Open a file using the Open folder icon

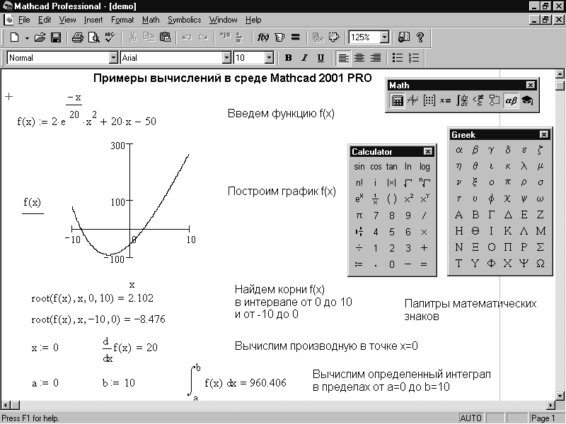pos(40,37)
